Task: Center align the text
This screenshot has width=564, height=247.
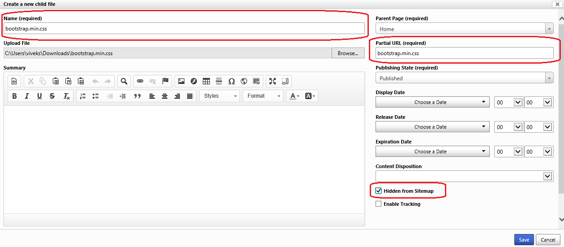Action: click(x=165, y=96)
